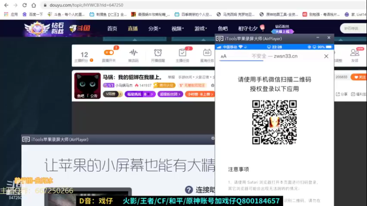367x206 pixels.
Task: Click the orange 关注 follow button
Action: point(359,77)
